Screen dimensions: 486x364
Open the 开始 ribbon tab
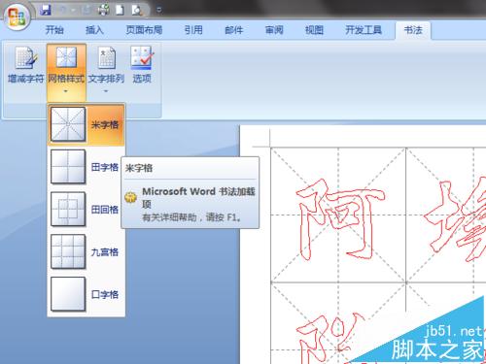54,30
